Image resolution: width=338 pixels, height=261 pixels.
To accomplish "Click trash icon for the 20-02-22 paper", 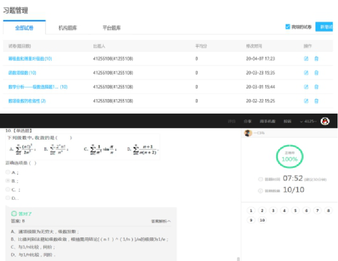I will 317,101.
